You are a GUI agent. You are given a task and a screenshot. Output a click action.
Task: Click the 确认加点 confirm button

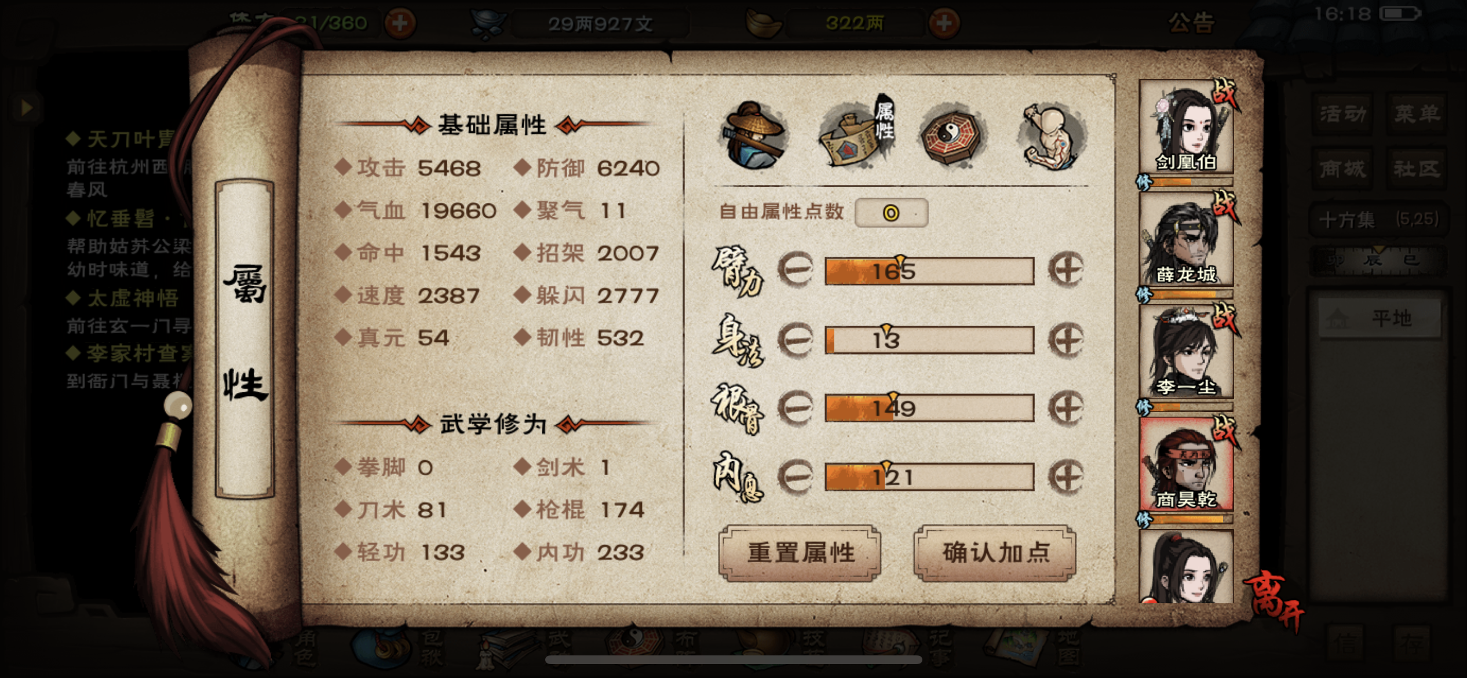(995, 552)
